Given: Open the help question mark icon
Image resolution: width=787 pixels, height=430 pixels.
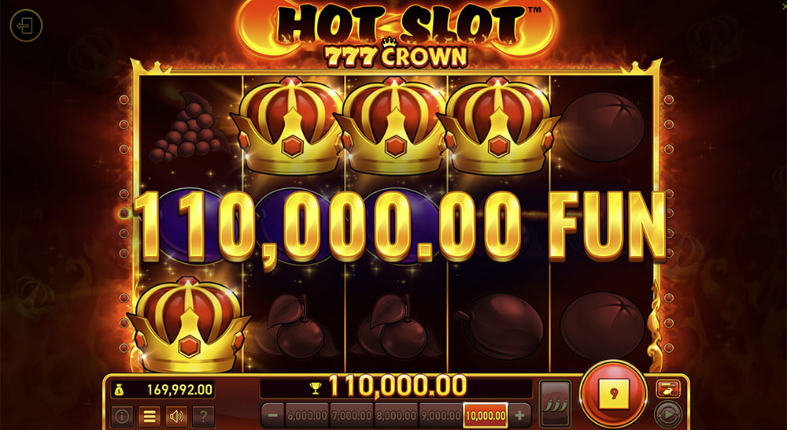Looking at the screenshot, I should pyautogui.click(x=204, y=417).
